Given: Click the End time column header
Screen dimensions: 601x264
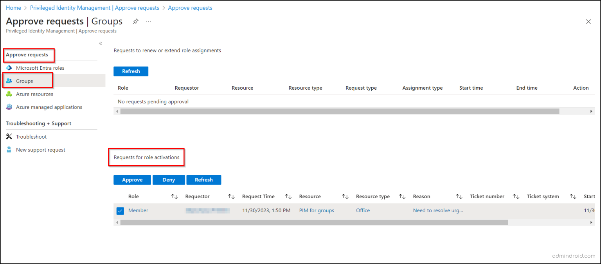Looking at the screenshot, I should tap(527, 88).
